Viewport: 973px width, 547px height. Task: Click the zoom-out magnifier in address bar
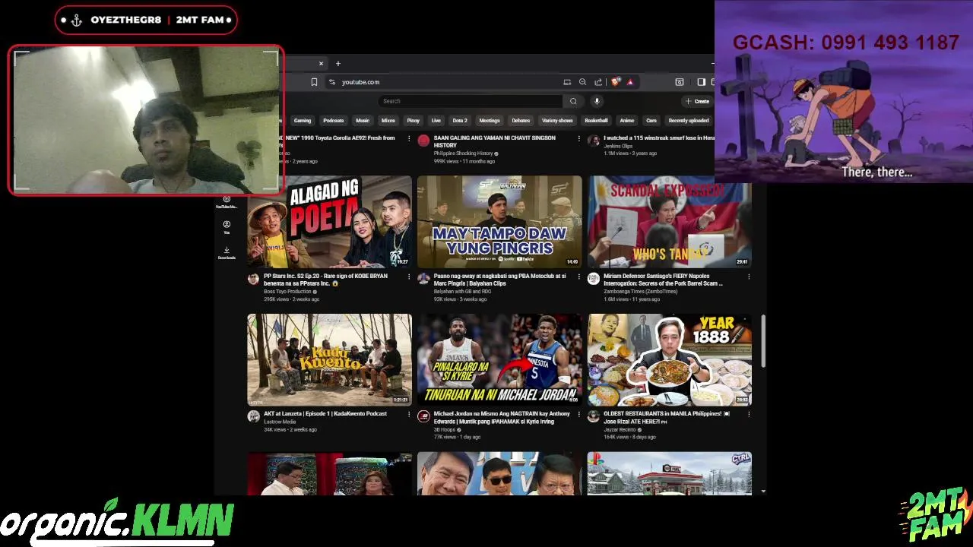582,82
